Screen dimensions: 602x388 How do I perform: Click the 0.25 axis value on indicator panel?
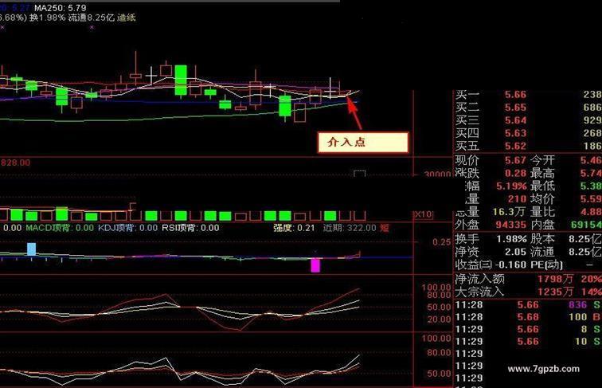click(x=441, y=242)
